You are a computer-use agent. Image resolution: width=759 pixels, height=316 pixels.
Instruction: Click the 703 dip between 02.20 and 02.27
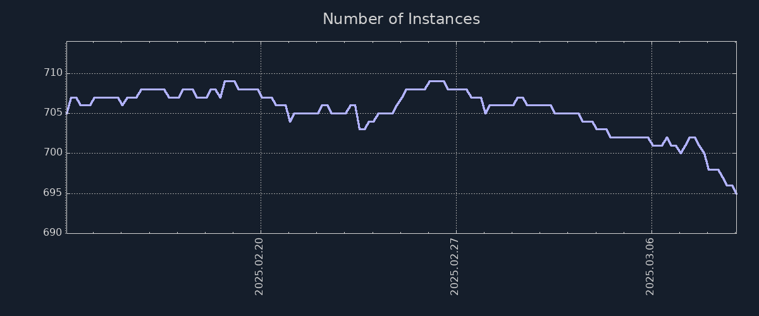(x=362, y=129)
